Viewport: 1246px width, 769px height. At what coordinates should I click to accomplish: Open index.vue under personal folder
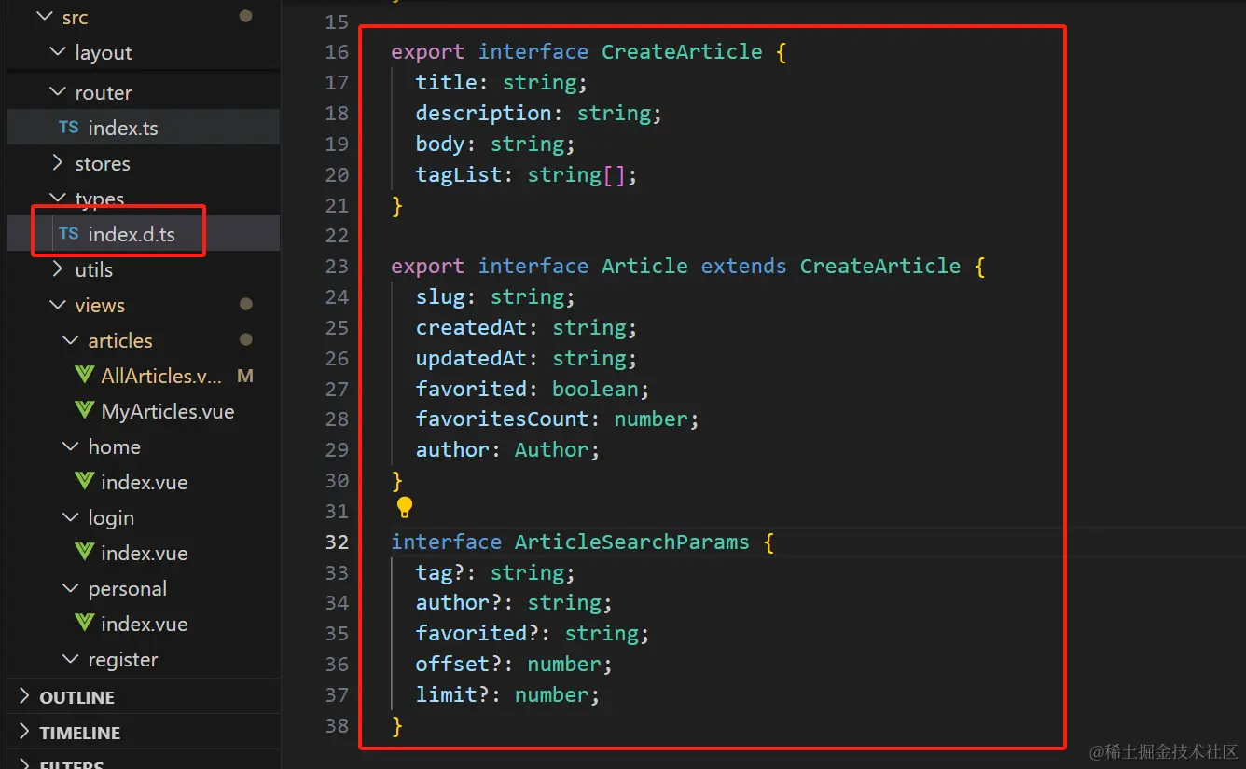tap(144, 624)
